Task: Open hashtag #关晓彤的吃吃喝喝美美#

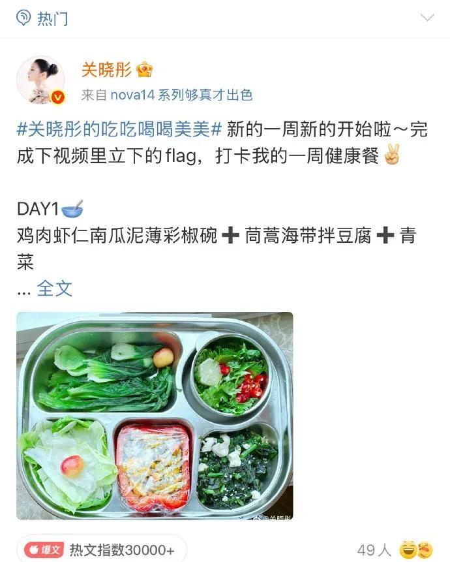Action: click(119, 129)
